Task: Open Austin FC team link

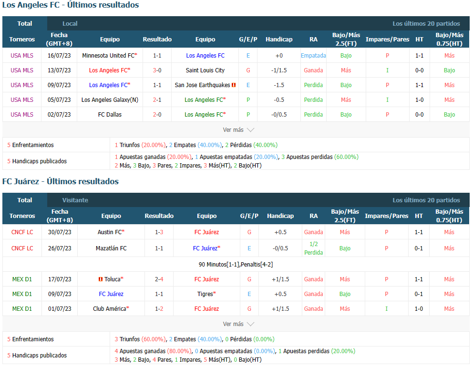Action: click(110, 232)
